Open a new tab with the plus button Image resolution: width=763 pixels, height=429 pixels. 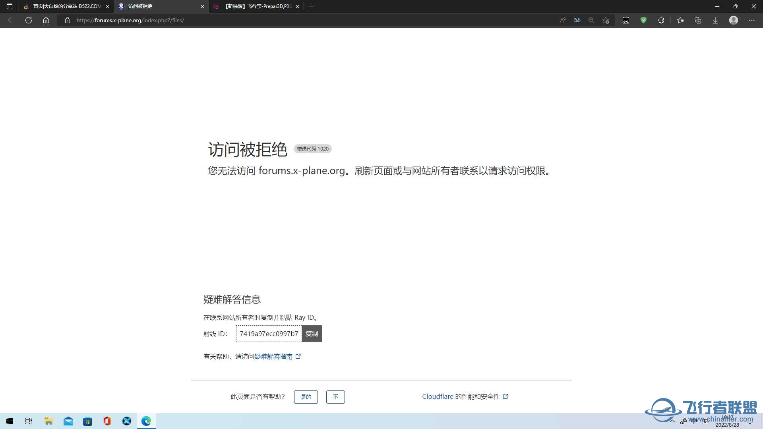point(311,6)
